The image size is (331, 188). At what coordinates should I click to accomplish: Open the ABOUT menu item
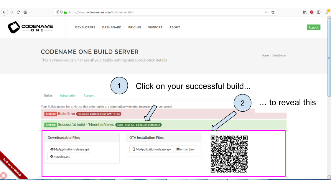pyautogui.click(x=175, y=27)
